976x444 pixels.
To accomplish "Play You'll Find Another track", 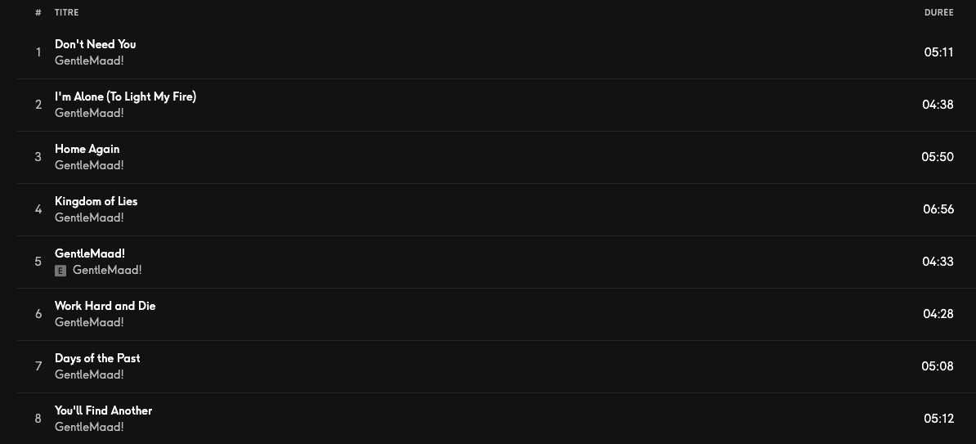I will [103, 410].
